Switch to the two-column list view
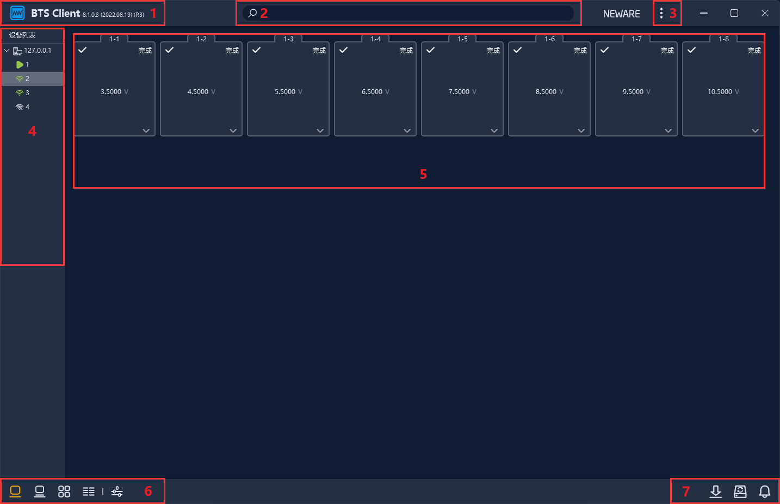Screen dimensions: 780x504 89,491
